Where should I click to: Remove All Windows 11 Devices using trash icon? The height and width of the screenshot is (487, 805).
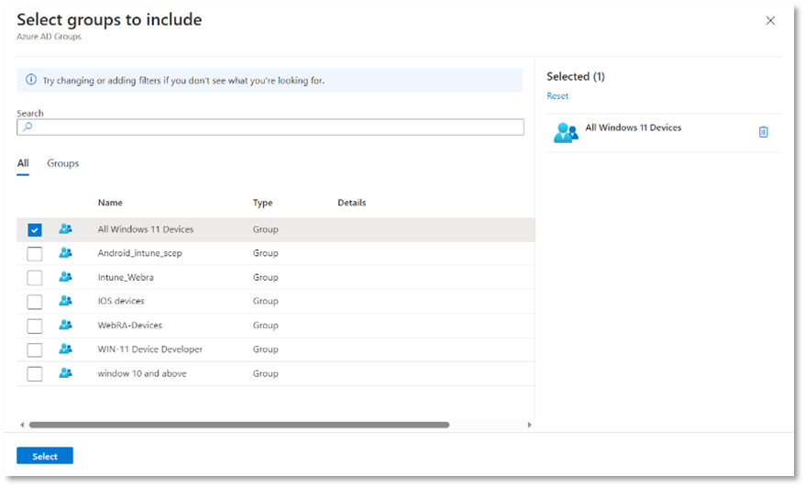tap(763, 132)
